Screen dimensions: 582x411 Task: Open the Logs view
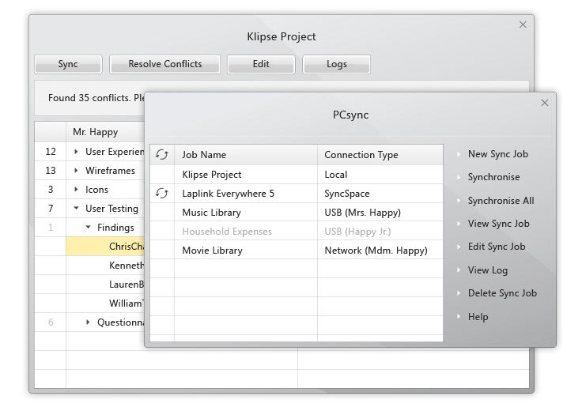tap(336, 64)
